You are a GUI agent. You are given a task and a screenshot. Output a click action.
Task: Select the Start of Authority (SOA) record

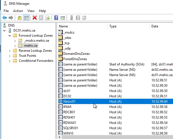tap(126, 64)
